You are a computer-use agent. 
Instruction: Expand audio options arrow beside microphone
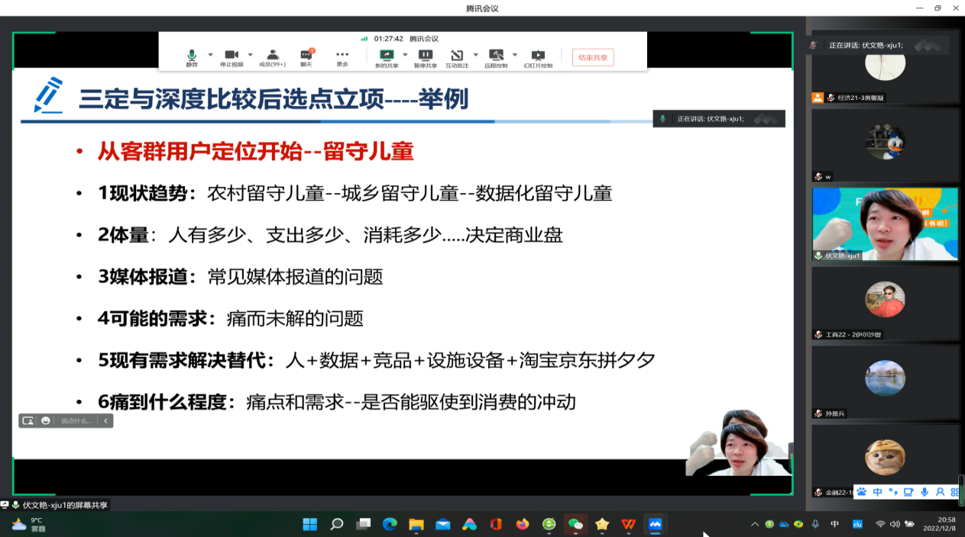pyautogui.click(x=210, y=55)
